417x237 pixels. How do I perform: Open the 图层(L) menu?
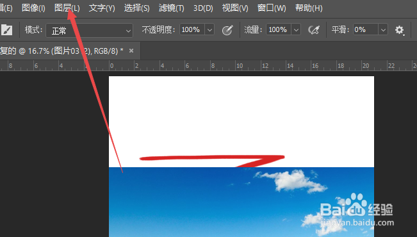pyautogui.click(x=67, y=8)
